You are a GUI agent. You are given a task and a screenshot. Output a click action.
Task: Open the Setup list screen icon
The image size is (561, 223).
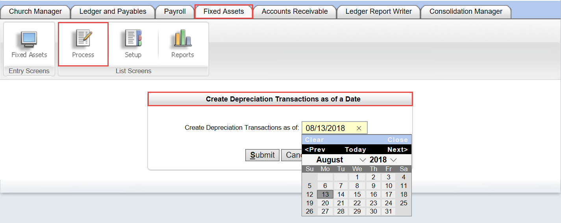(x=133, y=44)
